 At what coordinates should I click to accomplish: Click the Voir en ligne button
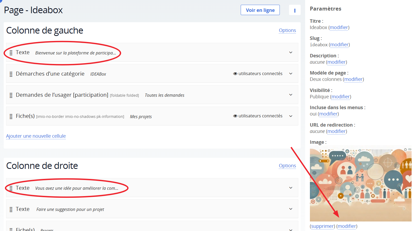[x=260, y=10]
